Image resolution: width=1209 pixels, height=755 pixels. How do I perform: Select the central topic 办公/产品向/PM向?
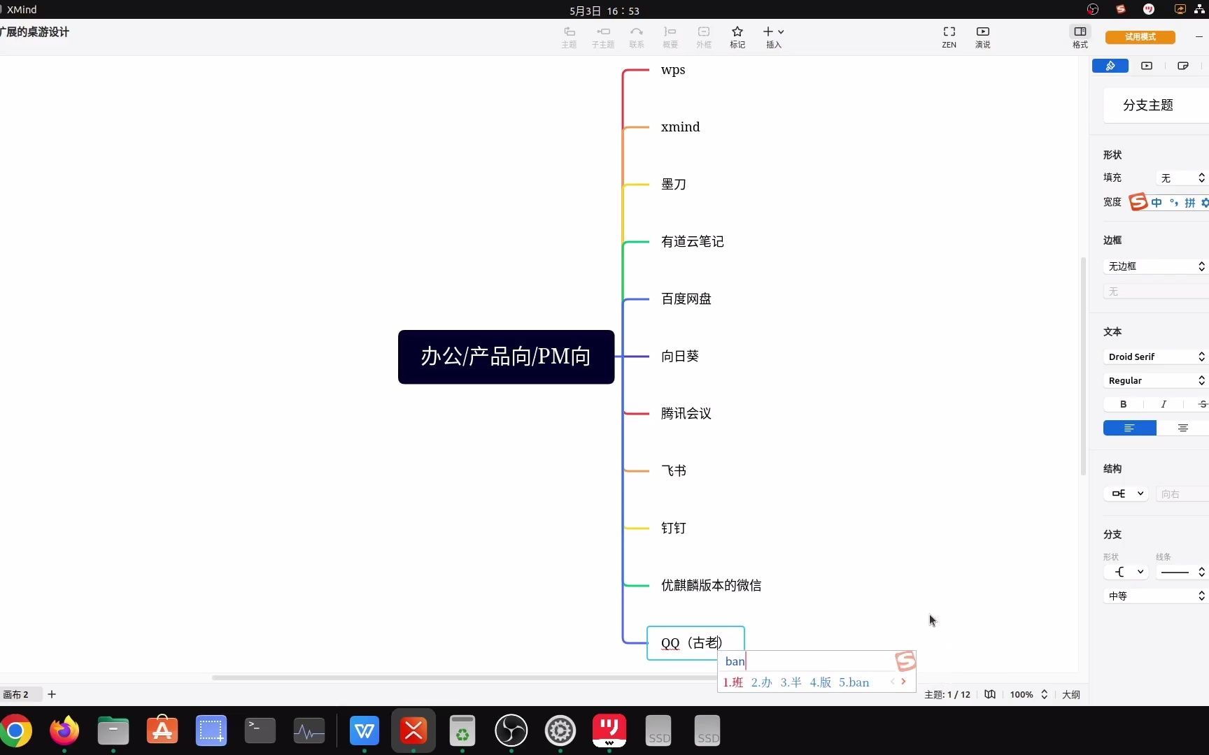click(506, 357)
